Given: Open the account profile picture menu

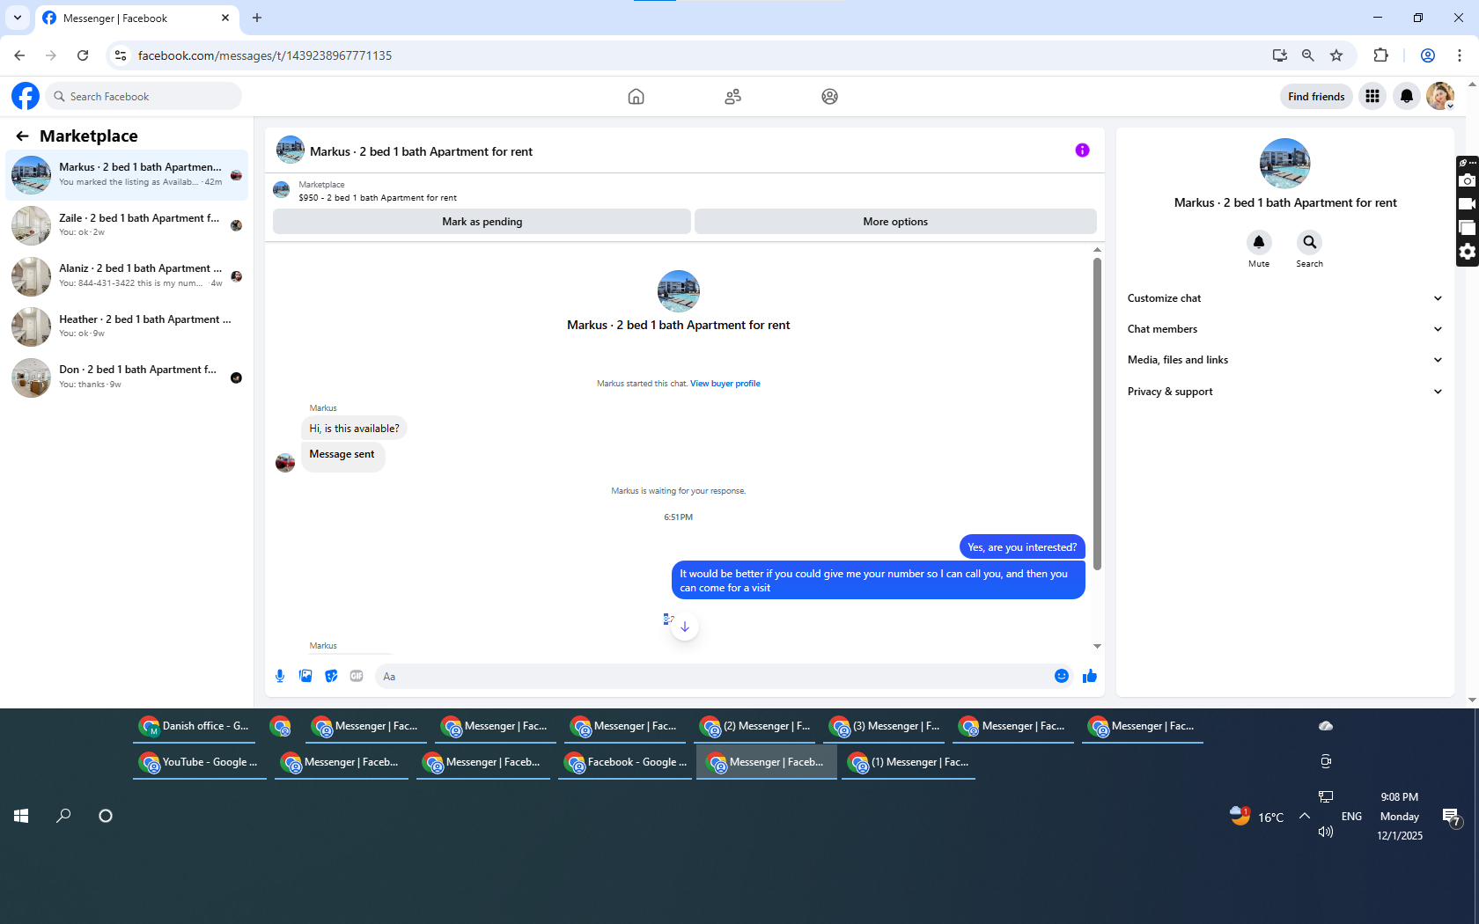Looking at the screenshot, I should (1440, 96).
